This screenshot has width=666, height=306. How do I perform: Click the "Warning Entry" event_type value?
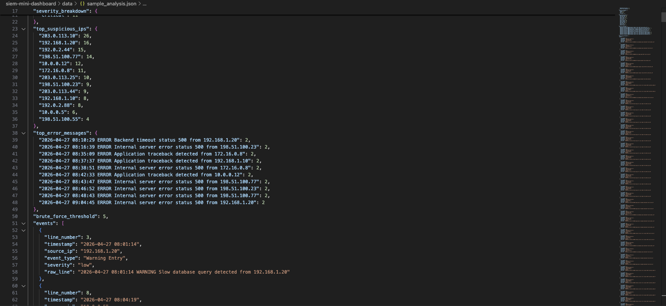pos(104,258)
